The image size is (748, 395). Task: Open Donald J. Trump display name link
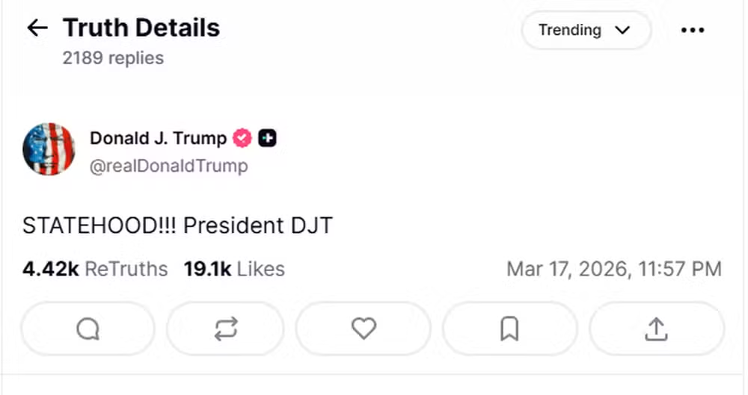point(158,138)
